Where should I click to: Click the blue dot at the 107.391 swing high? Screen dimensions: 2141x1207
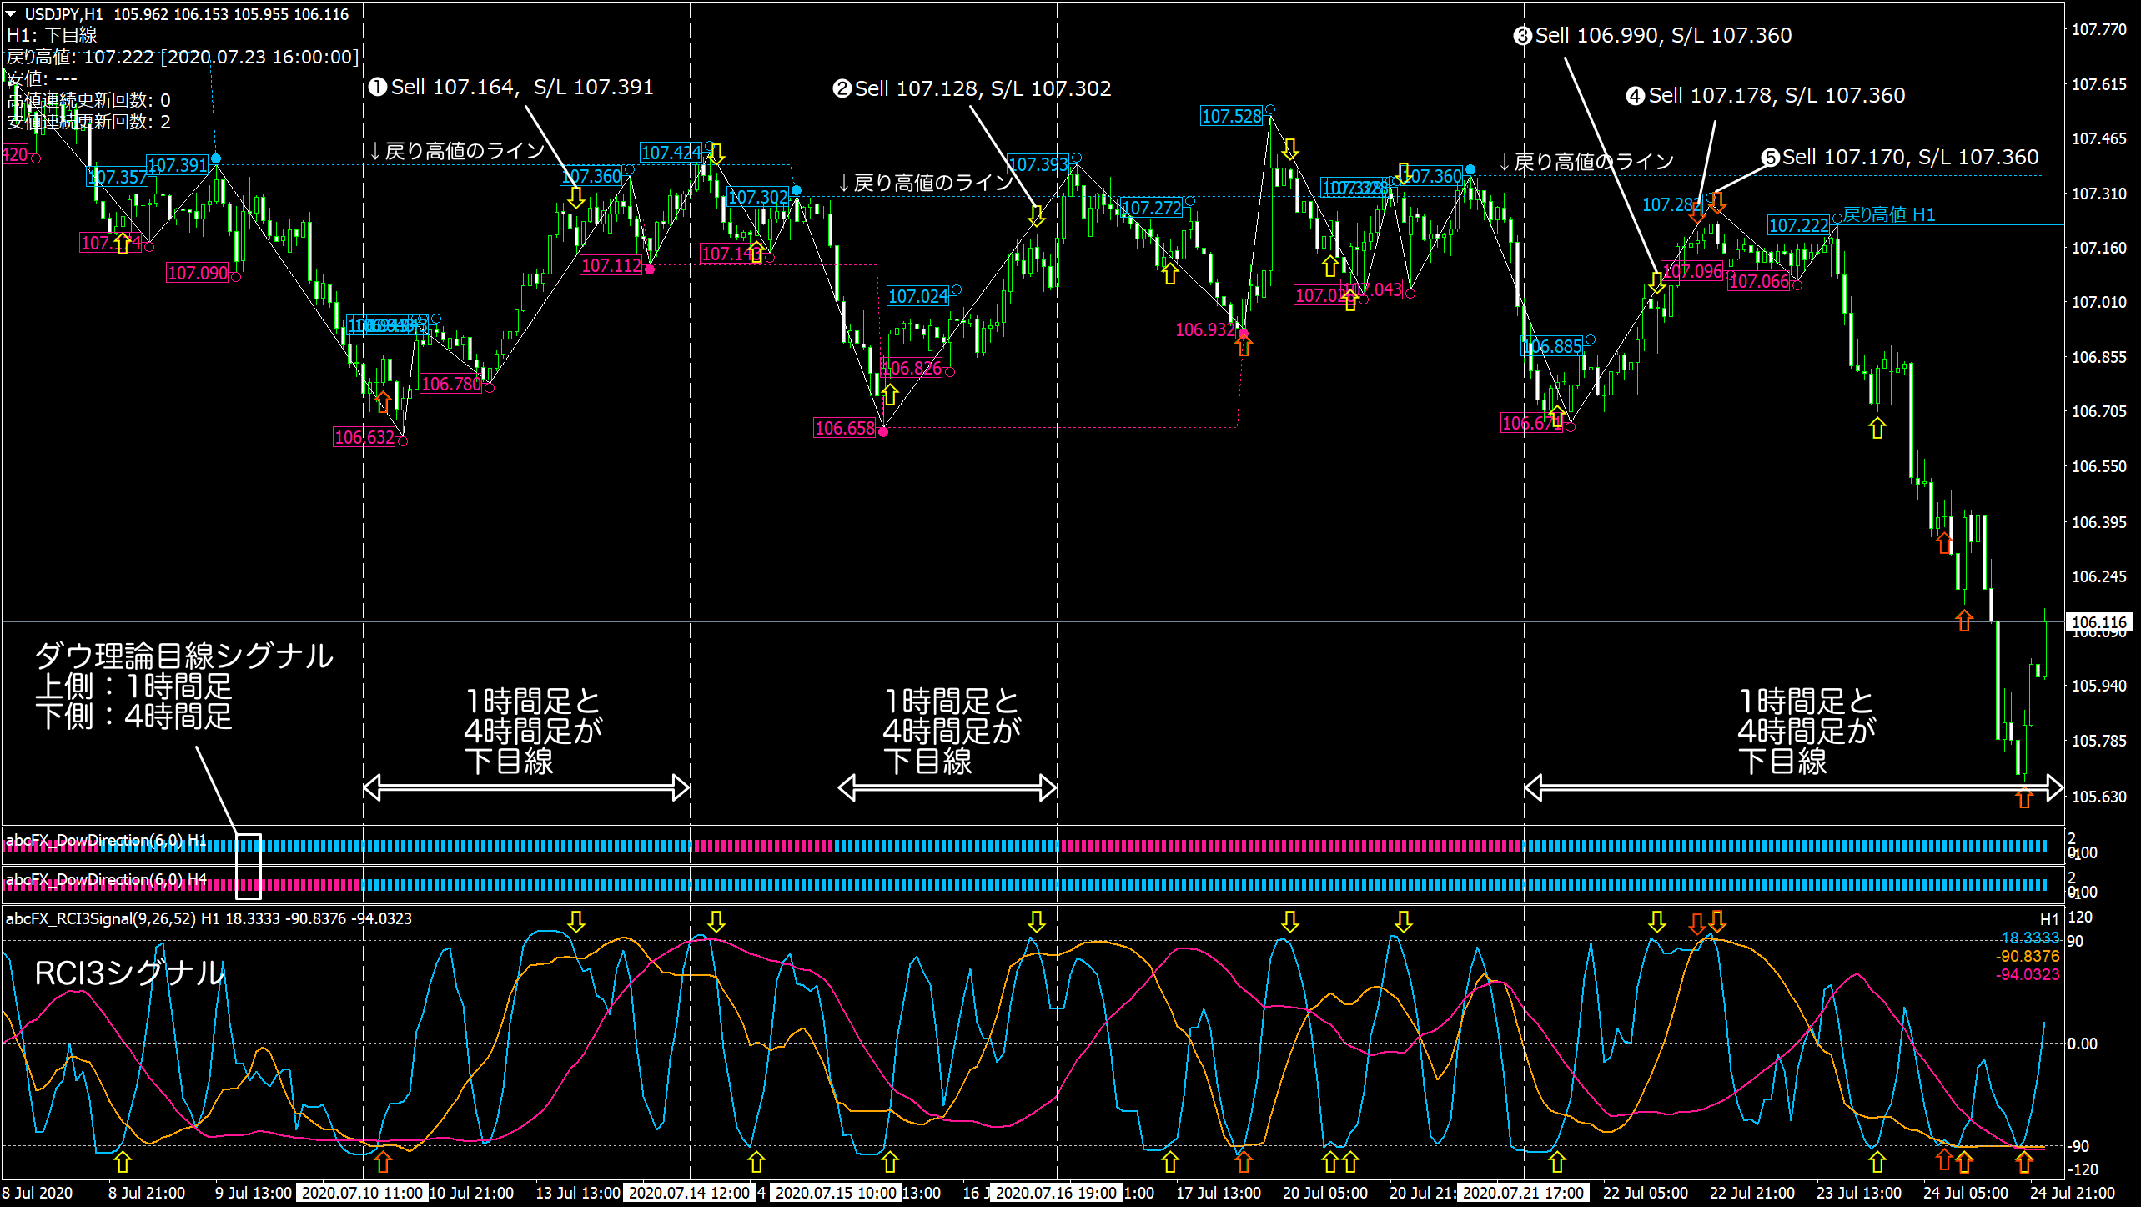[216, 158]
